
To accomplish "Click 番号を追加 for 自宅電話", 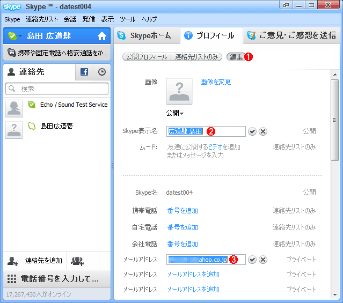I will pyautogui.click(x=183, y=227).
